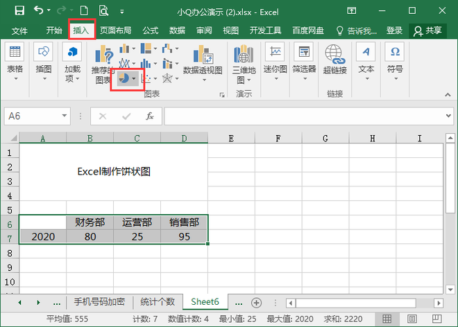
Task: Insert a hierarchy chart
Action: [x=149, y=48]
